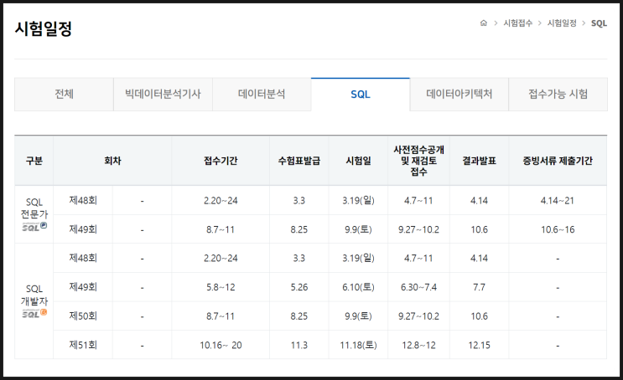The height and width of the screenshot is (380, 623).
Task: Switch to the 빅데이터분석기사 tab
Action: point(163,95)
